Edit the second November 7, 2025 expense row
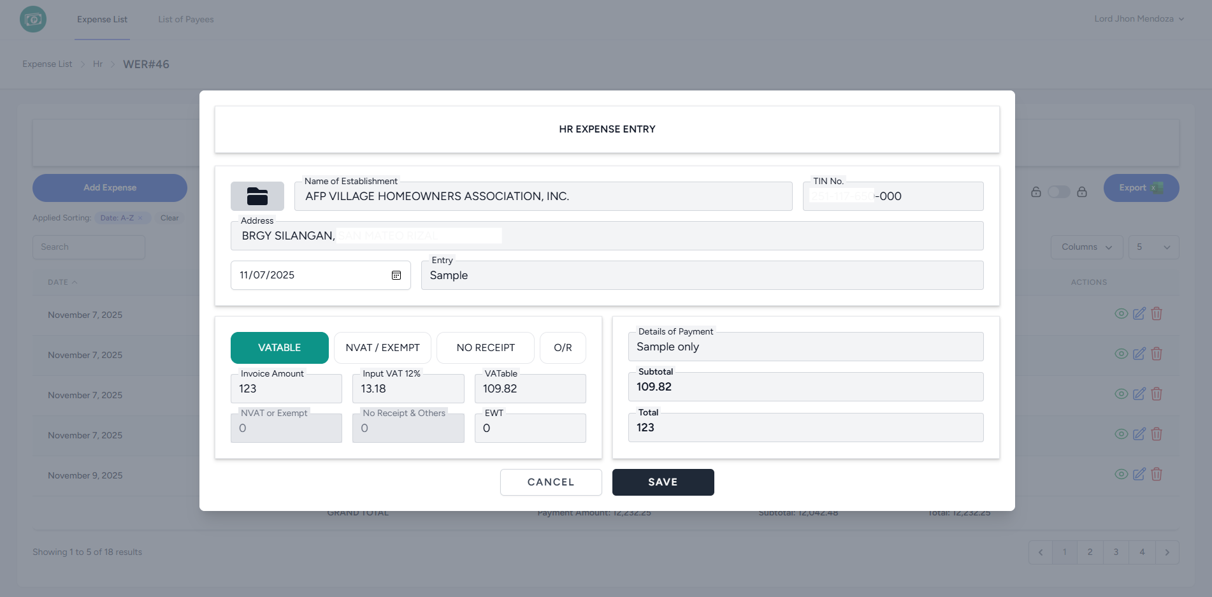The image size is (1212, 597). click(1139, 354)
